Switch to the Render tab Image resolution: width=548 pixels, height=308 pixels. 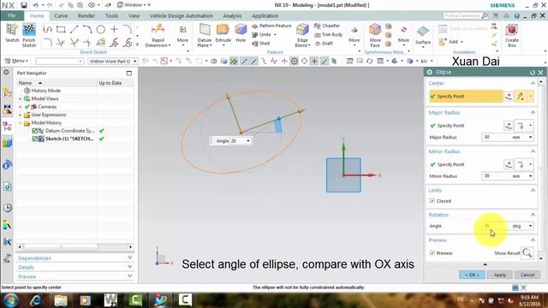tap(86, 15)
